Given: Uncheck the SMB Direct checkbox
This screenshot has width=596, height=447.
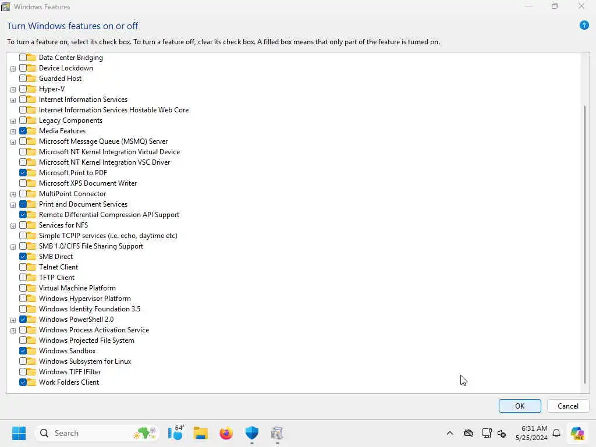Looking at the screenshot, I should tap(23, 257).
